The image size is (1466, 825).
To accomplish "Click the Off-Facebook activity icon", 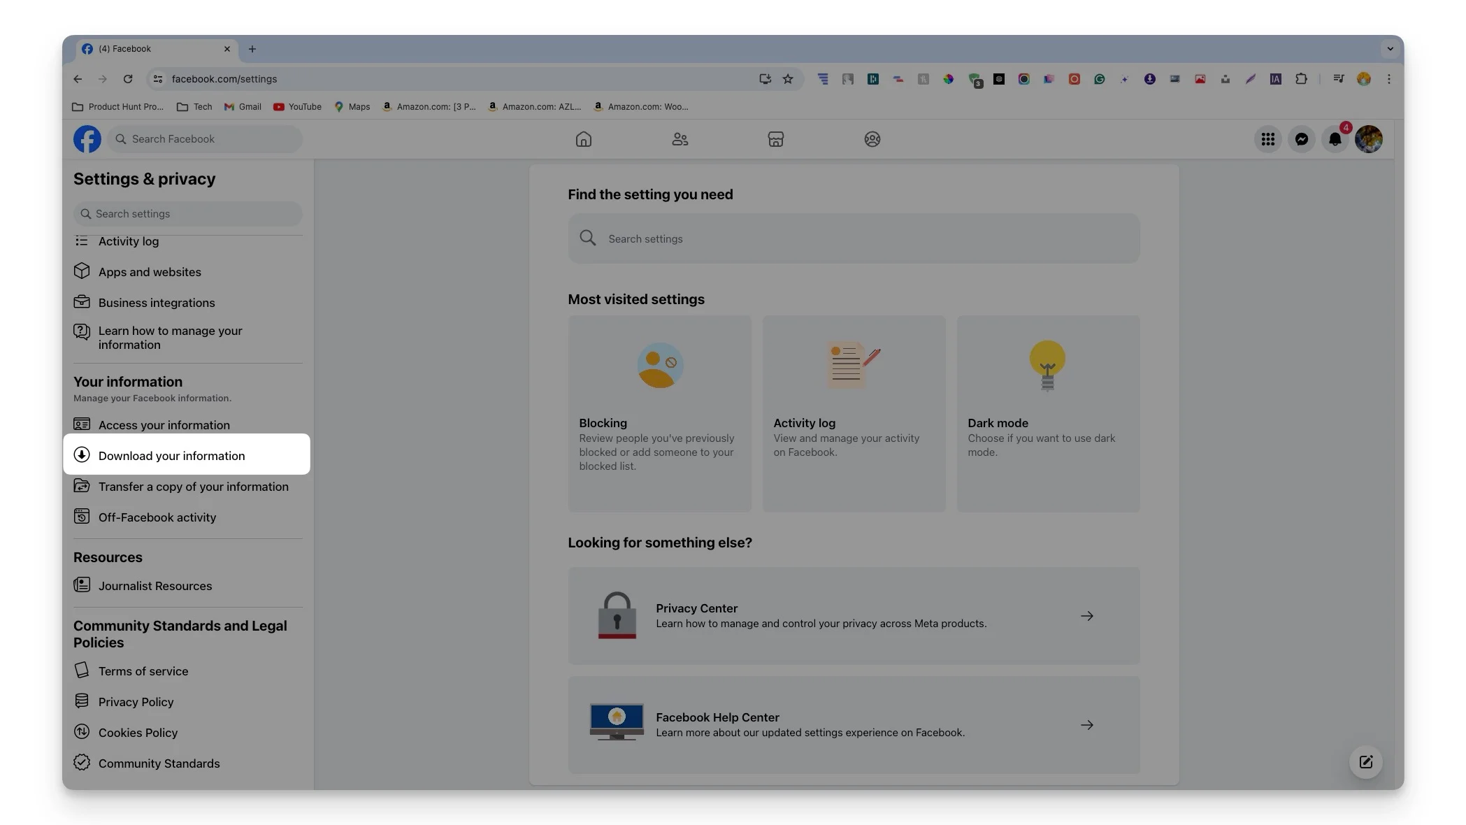I will pos(80,516).
